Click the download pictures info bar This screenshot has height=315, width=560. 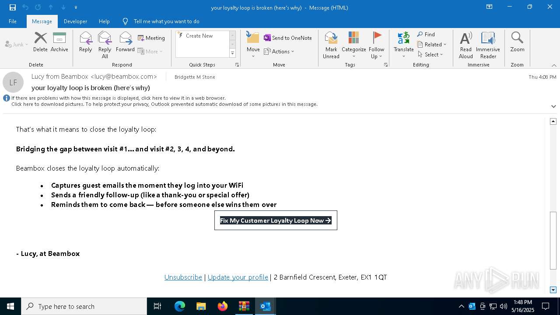[164, 104]
